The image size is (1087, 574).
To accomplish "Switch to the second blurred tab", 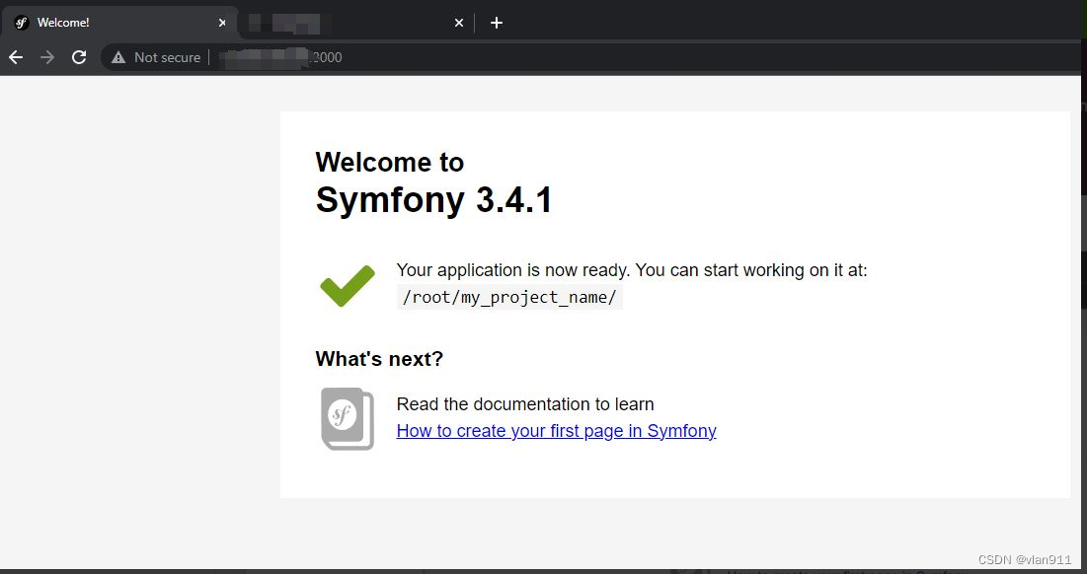I will (353, 23).
